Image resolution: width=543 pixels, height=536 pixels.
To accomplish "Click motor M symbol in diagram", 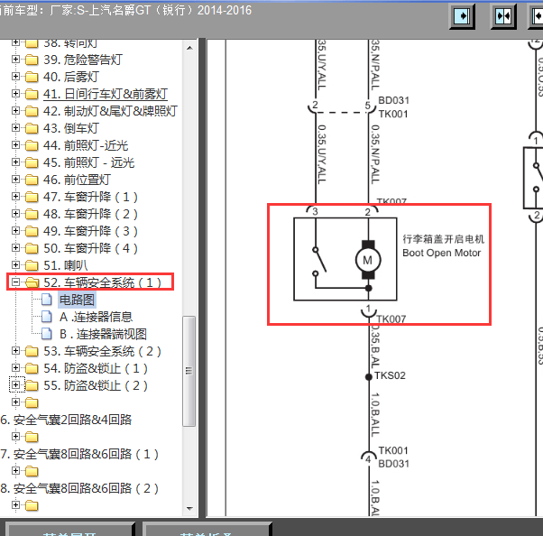I will pyautogui.click(x=368, y=260).
